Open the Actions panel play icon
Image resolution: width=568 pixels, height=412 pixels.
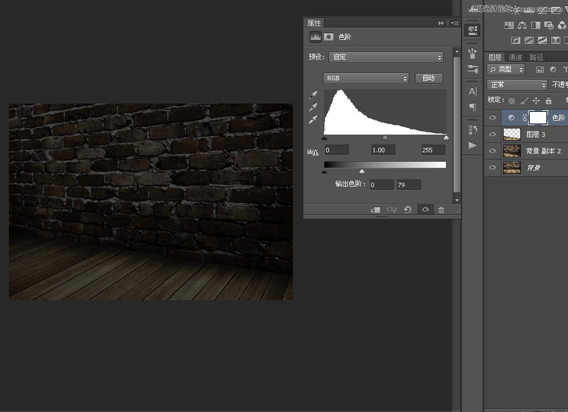click(x=473, y=145)
